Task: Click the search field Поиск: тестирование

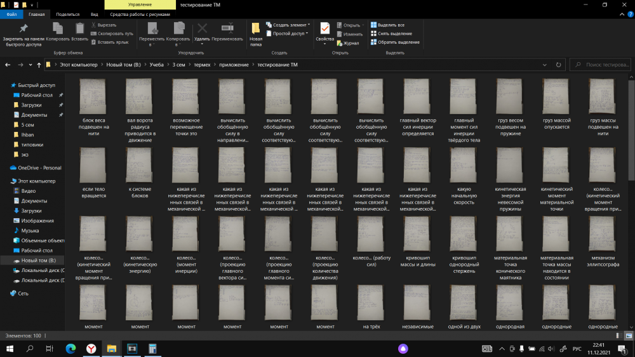Action: [606, 65]
